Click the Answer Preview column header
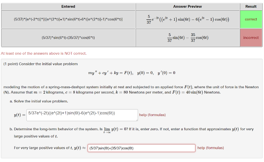This screenshot has height=162, width=264. (x=187, y=6)
